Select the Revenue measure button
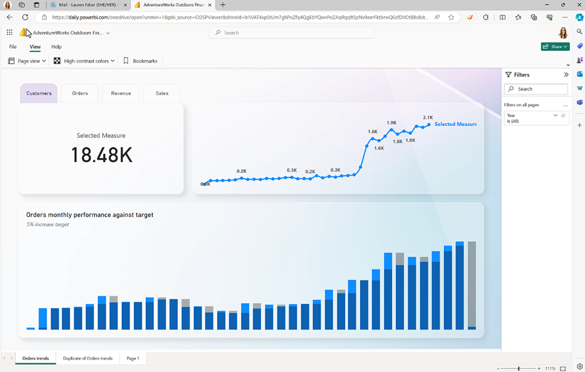Screen dimensions: 585x372 [121, 93]
